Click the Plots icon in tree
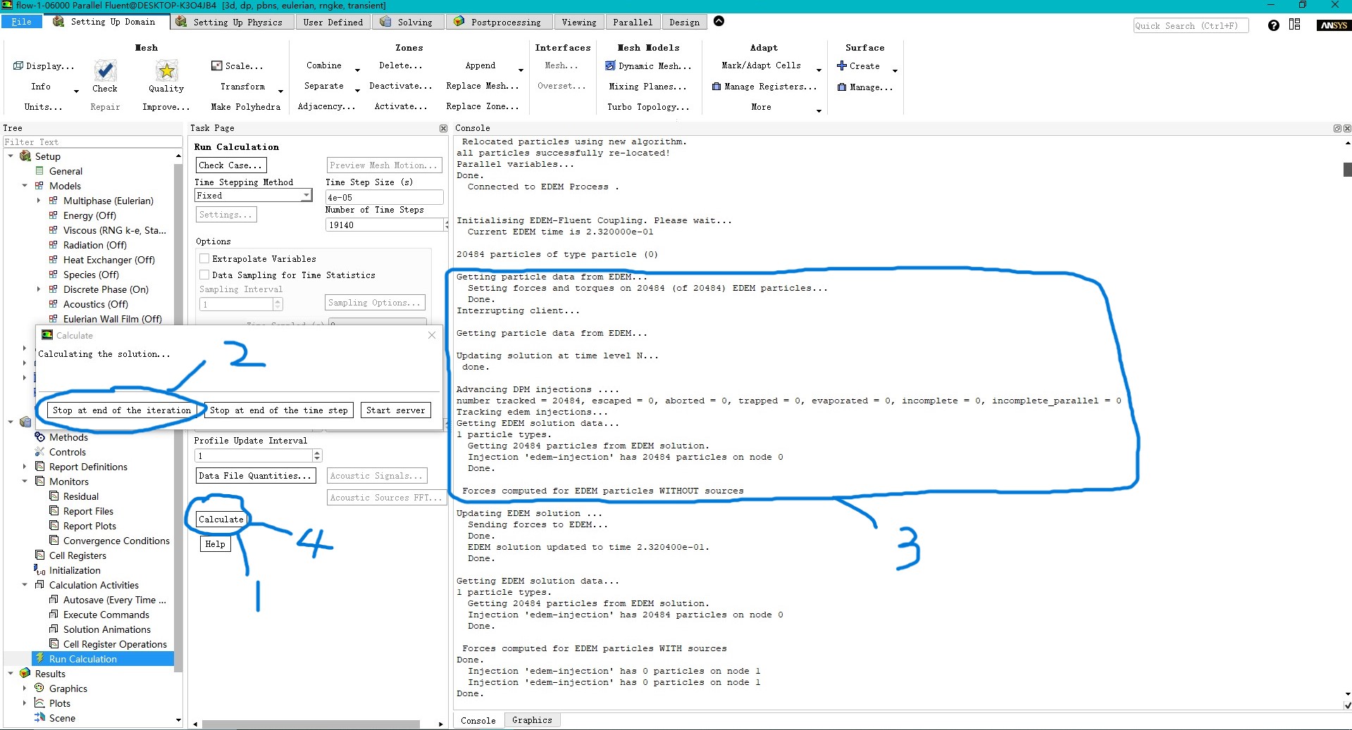Viewport: 1352px width, 730px height. (39, 703)
